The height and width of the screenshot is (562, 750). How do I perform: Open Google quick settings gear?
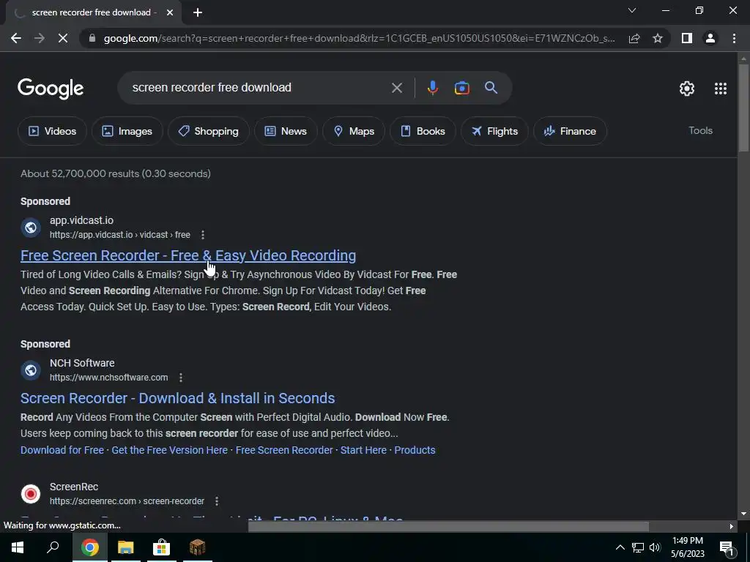tap(687, 89)
